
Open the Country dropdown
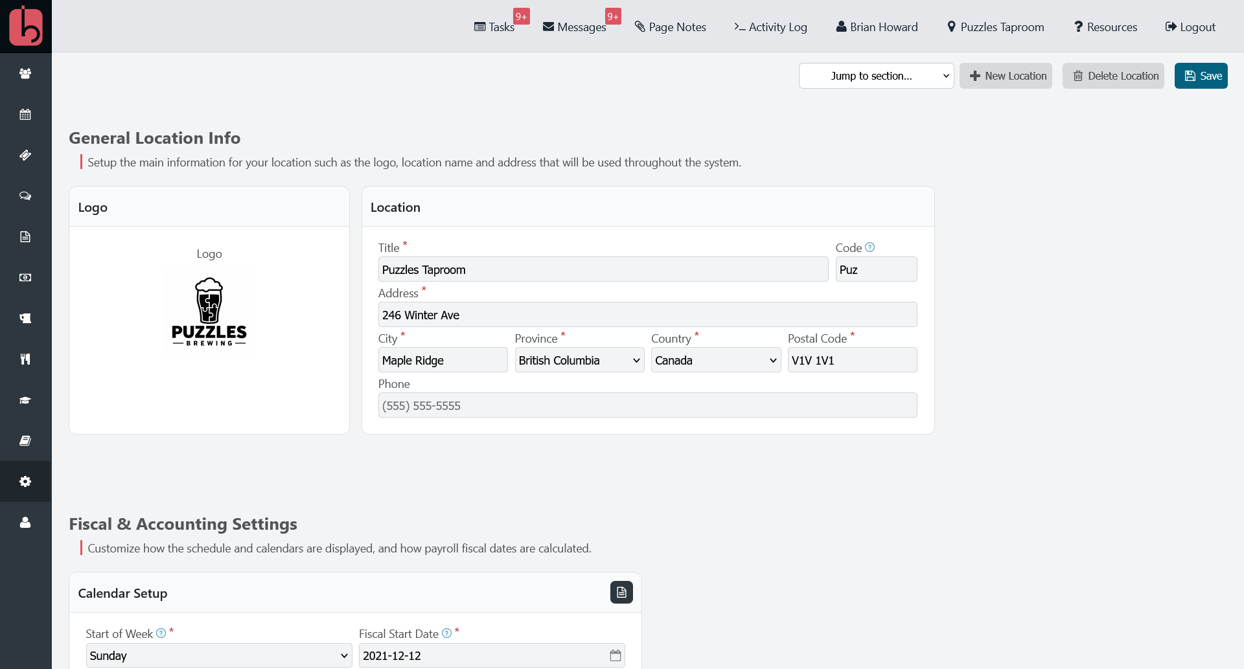[716, 360]
